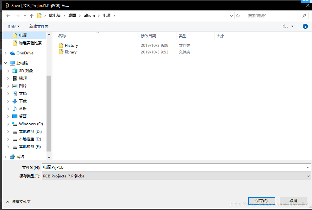Click the 保存(S) button
Viewport: 312px width, 210px height.
(x=261, y=201)
